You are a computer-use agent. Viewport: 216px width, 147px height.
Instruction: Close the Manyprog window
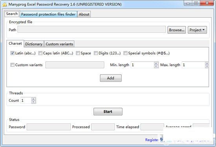tap(207, 3)
